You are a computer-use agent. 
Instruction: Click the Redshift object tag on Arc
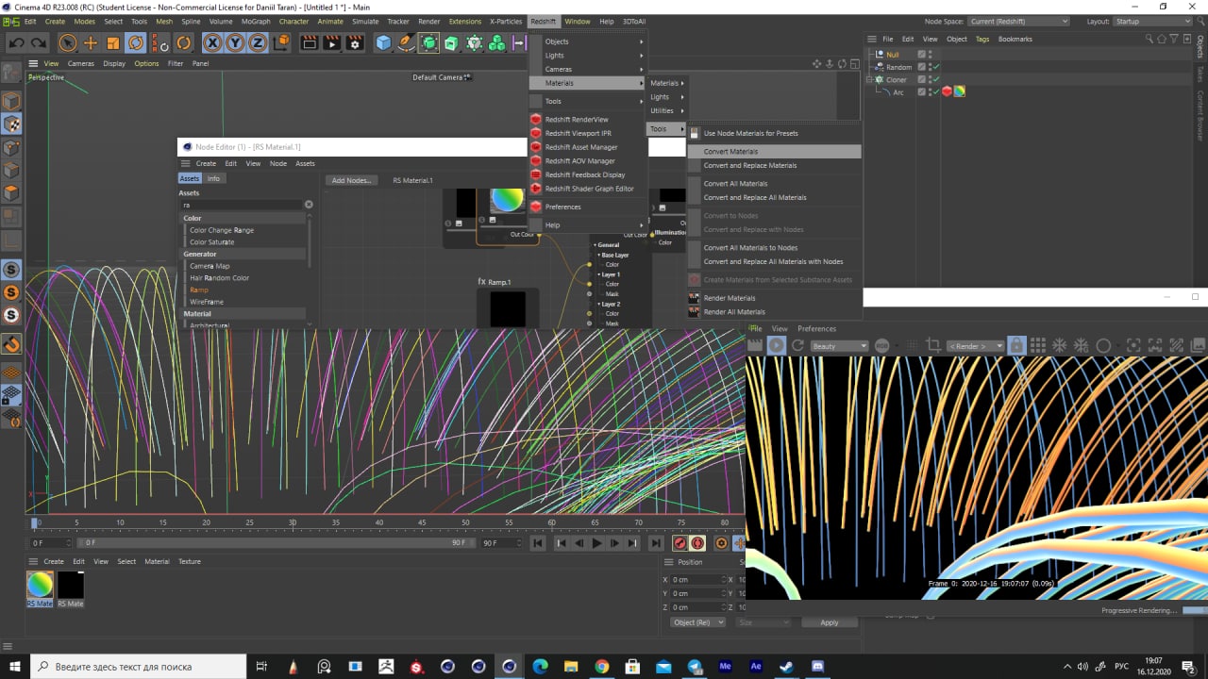point(947,91)
